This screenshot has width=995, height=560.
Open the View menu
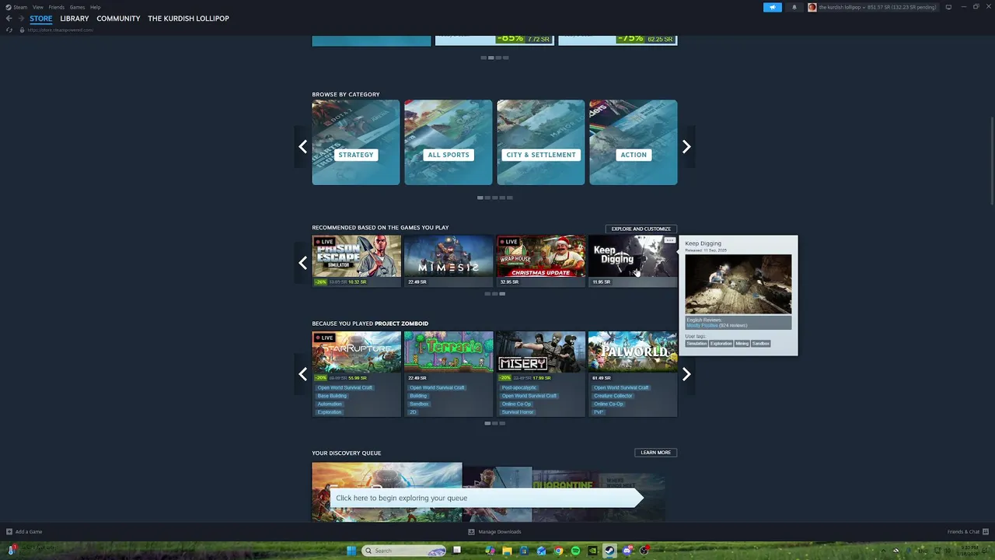[x=37, y=7]
